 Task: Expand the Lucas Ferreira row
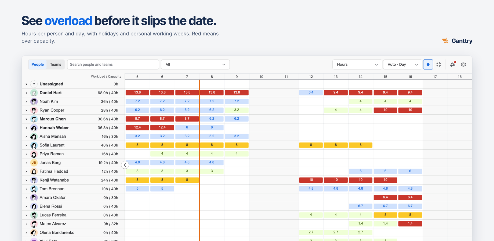tap(26, 215)
